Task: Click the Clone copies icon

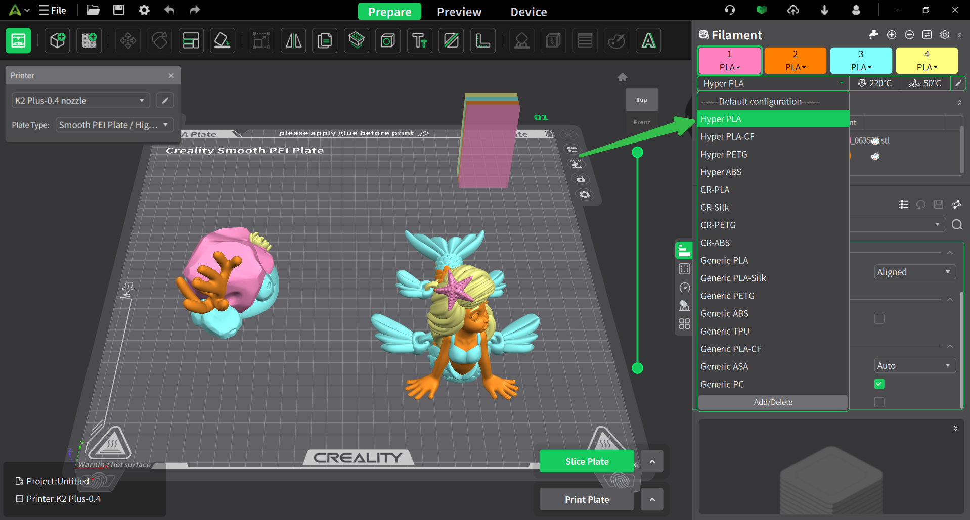Action: [x=325, y=40]
